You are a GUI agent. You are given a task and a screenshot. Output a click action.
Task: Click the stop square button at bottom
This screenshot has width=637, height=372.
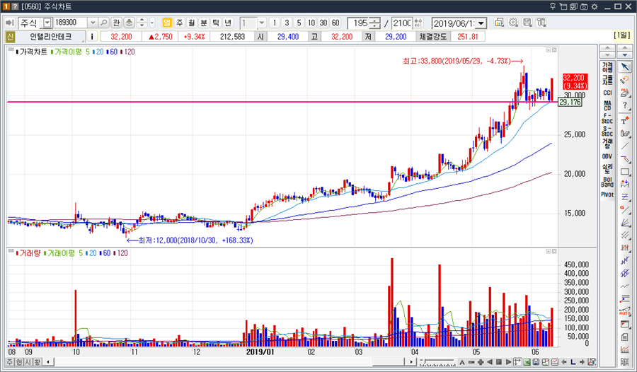pyautogui.click(x=499, y=362)
